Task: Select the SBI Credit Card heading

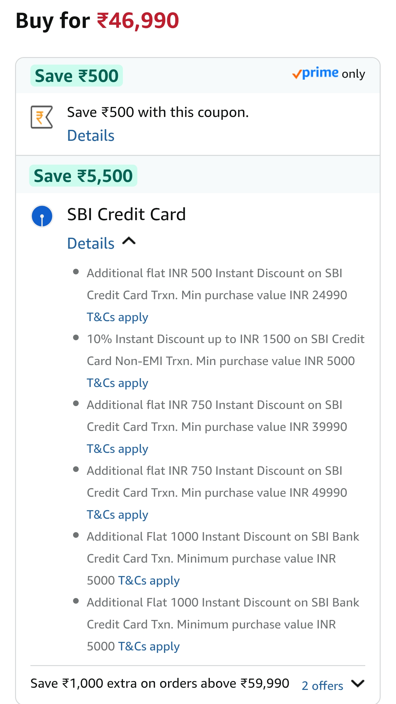Action: [x=126, y=214]
